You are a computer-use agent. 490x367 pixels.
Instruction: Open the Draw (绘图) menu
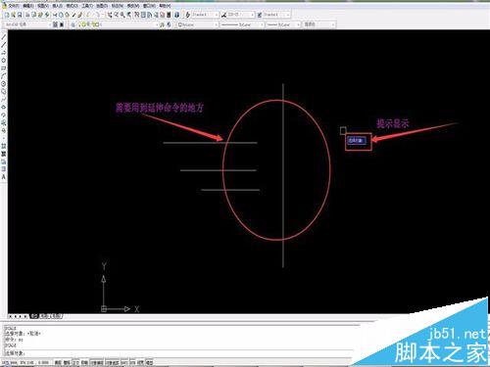tap(102, 6)
